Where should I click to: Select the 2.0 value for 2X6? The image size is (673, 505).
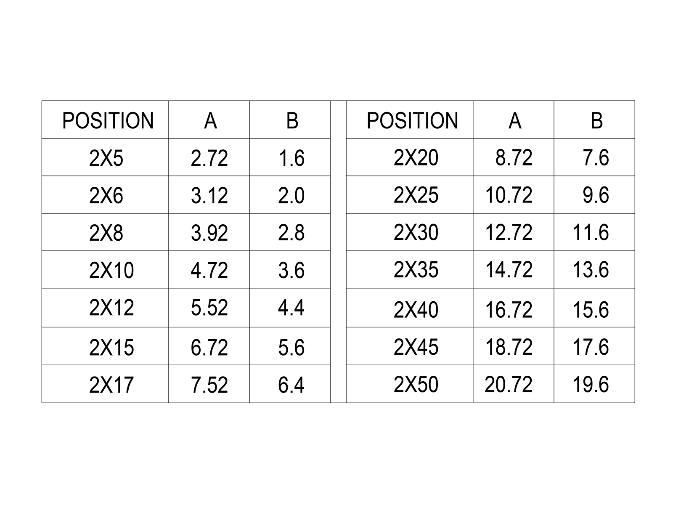click(291, 196)
